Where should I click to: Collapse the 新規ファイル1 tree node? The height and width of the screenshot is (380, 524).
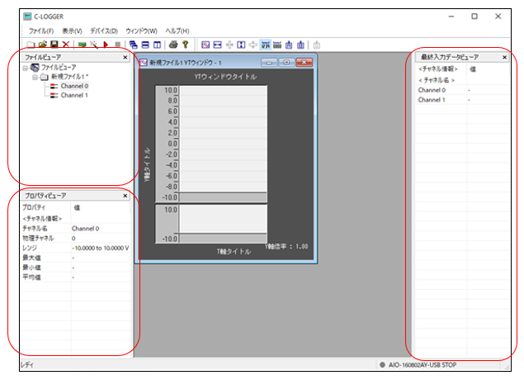[35, 77]
